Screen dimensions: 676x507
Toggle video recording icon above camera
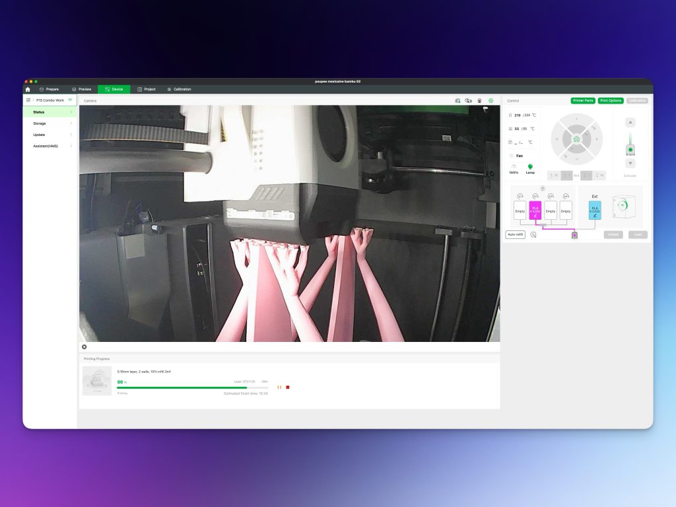[468, 101]
